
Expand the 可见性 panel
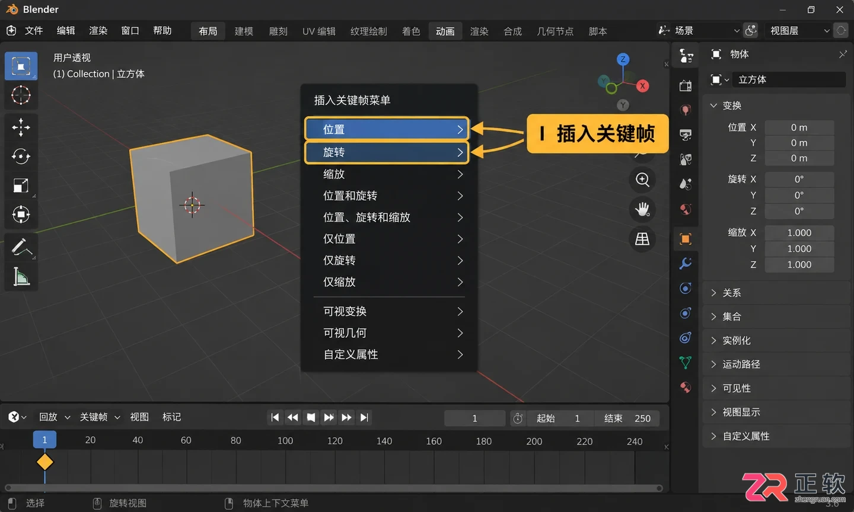coord(776,388)
